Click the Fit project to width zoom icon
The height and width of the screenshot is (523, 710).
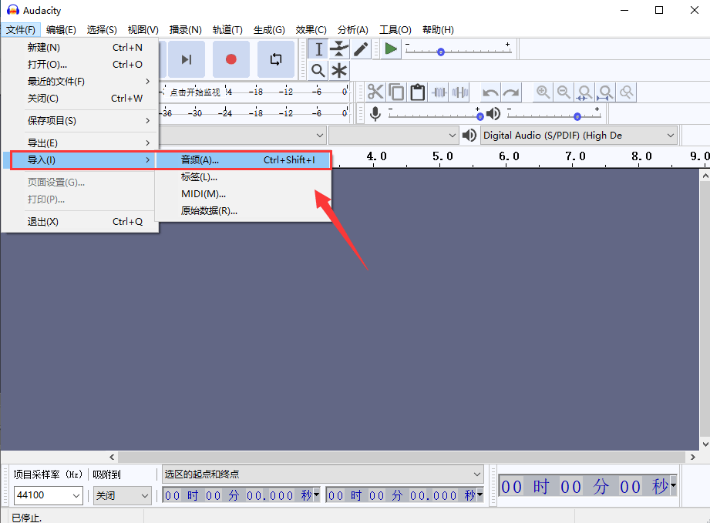(605, 92)
